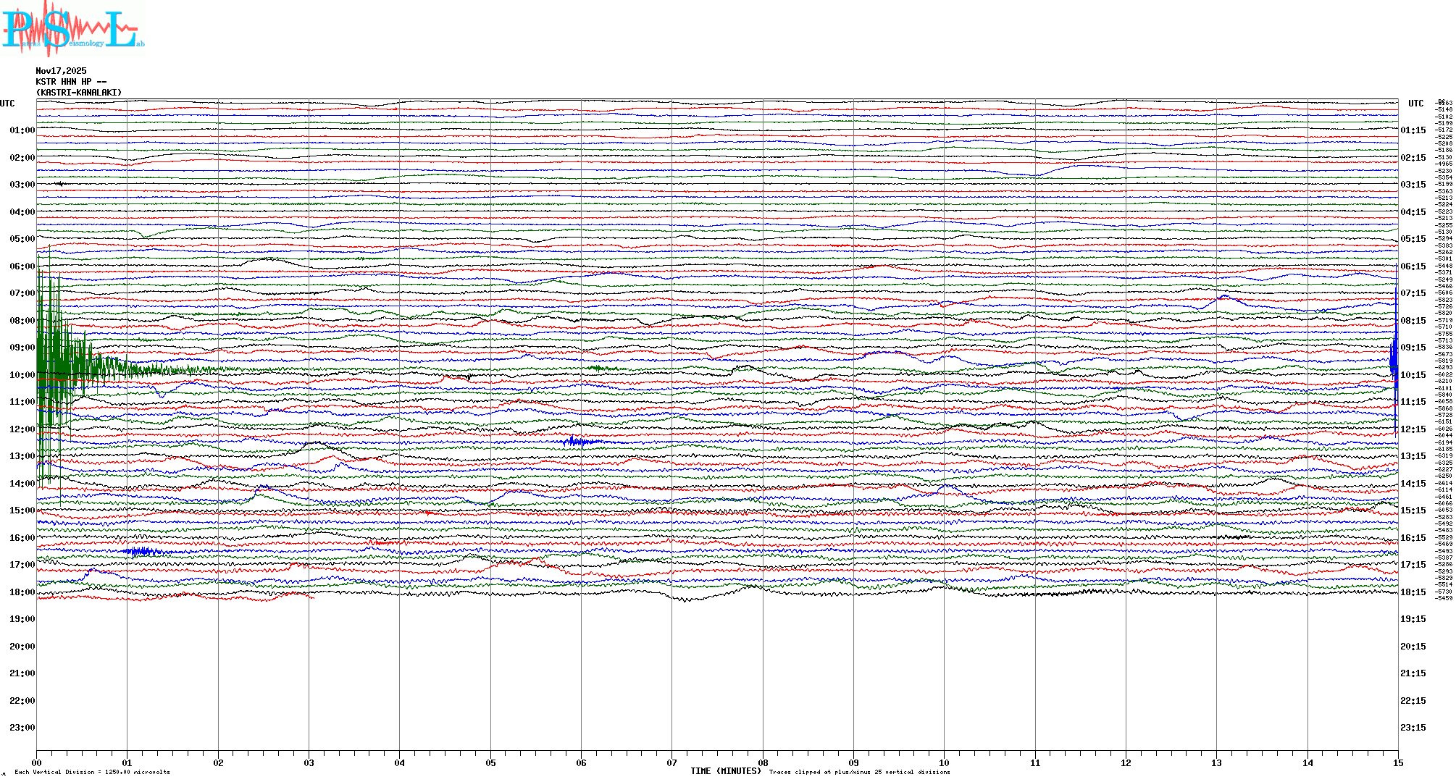Click the Traces clipped footnote text
Image resolution: width=1456 pixels, height=782 pixels.
click(x=859, y=772)
